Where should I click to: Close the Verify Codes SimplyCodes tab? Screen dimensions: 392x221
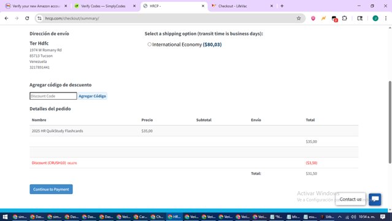point(134,6)
